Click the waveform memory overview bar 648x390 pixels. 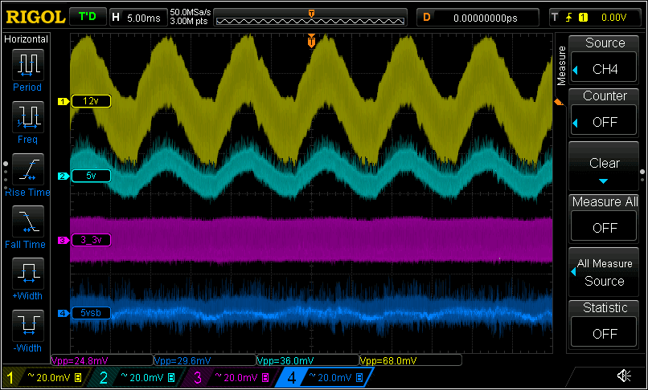point(310,18)
